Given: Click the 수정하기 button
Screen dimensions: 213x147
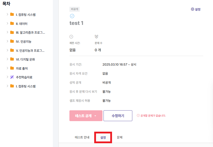Looking at the screenshot, I should point(118,116).
